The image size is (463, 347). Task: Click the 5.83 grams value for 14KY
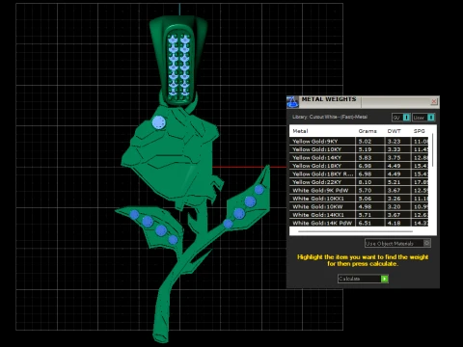(x=365, y=158)
